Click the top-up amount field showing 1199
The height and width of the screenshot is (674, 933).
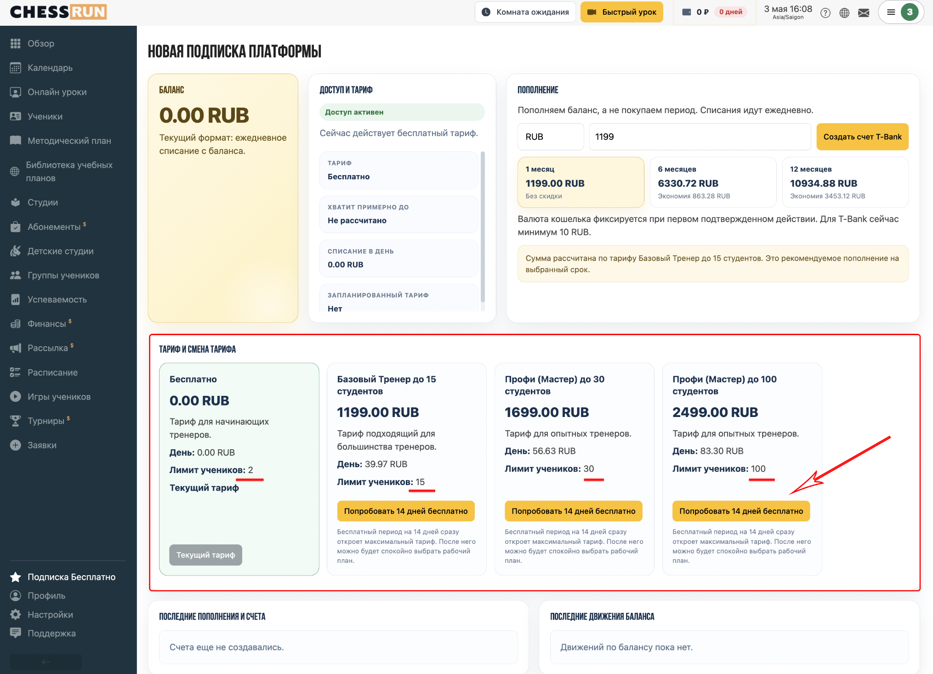(700, 137)
